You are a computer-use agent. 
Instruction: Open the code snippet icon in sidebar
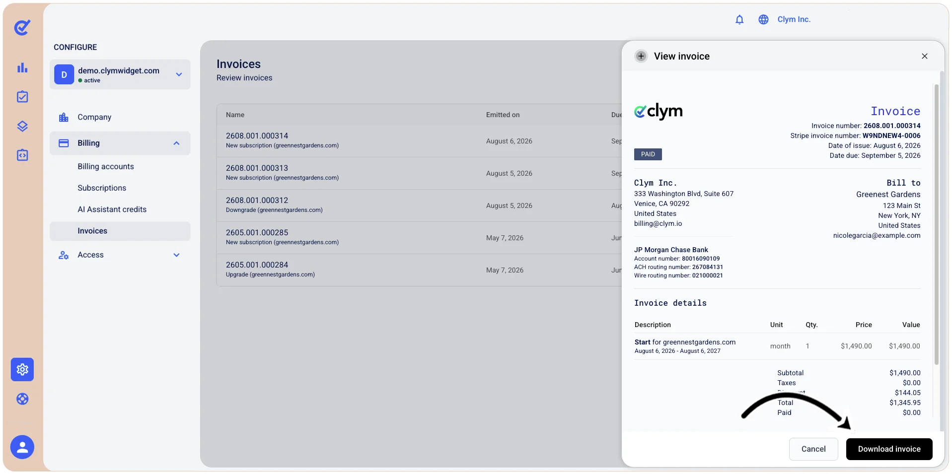[x=22, y=155]
